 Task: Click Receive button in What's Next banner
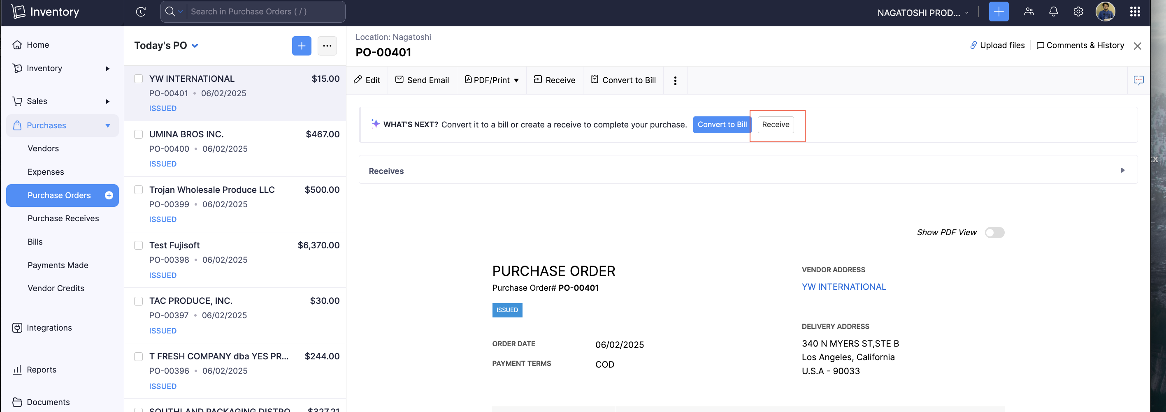click(776, 125)
